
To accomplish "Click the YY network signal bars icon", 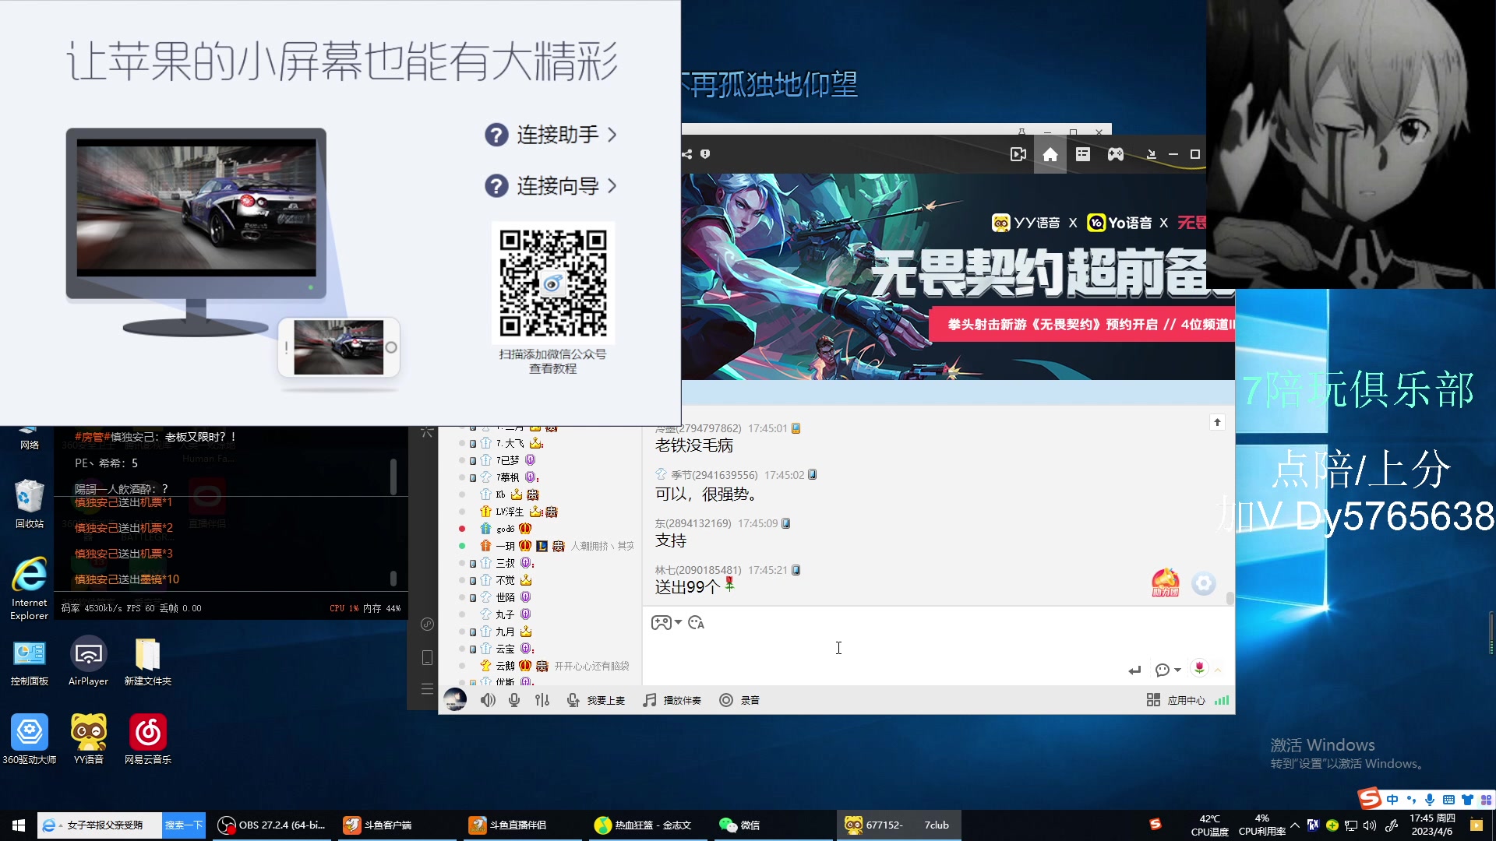I will 1222,700.
